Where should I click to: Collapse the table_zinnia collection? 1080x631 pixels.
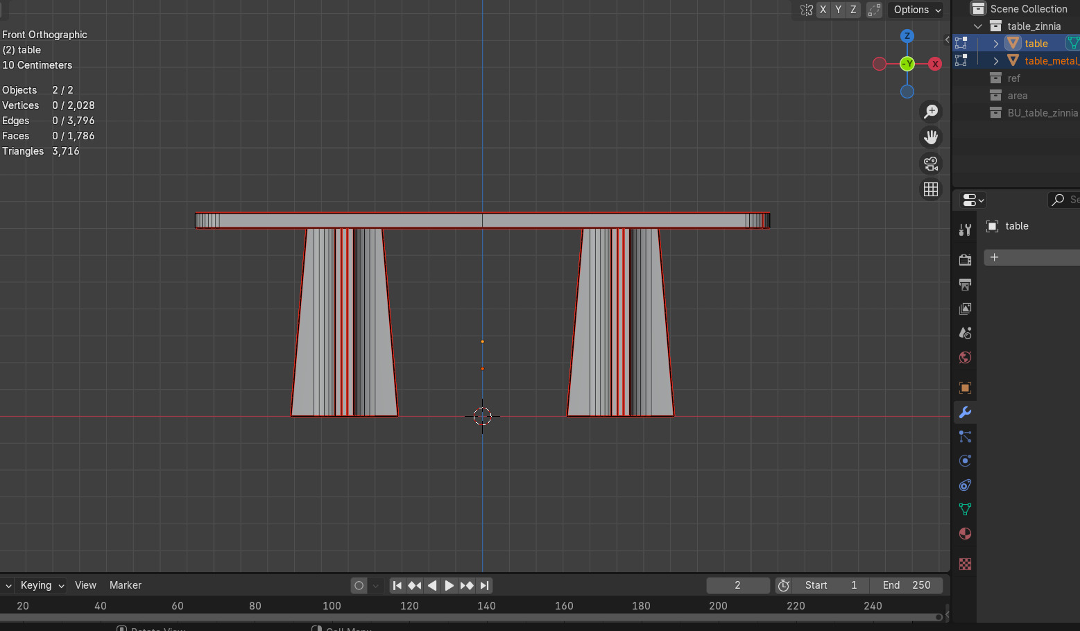tap(978, 26)
